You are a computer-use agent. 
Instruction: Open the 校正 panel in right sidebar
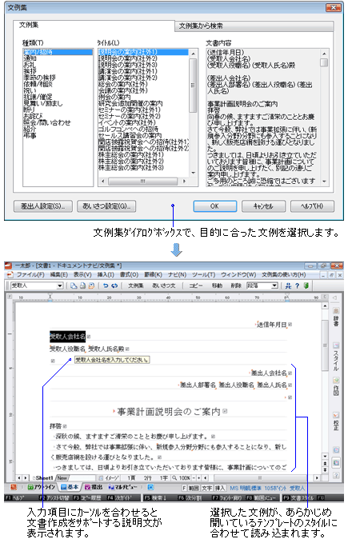[336, 421]
